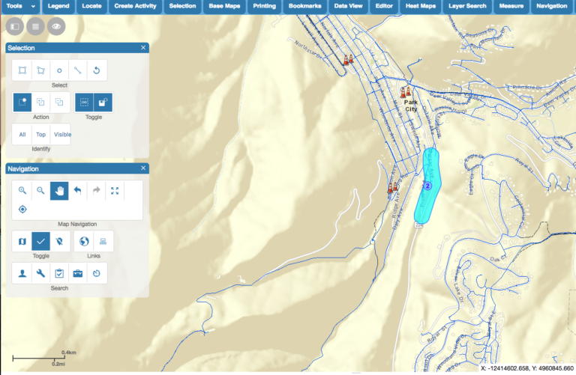Open the Tools dropdown menu
The width and height of the screenshot is (576, 375).
point(20,6)
